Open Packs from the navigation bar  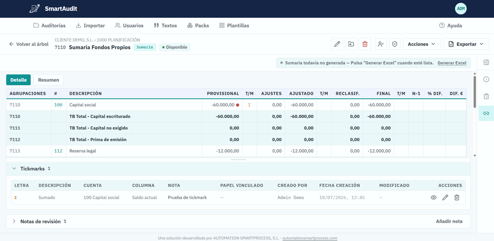198,26
